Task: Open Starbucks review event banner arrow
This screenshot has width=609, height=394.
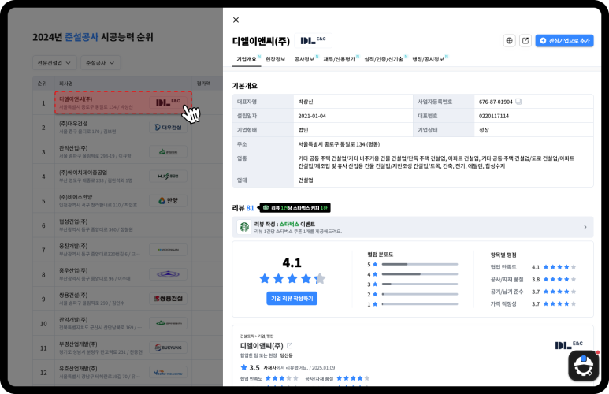Action: pyautogui.click(x=585, y=227)
